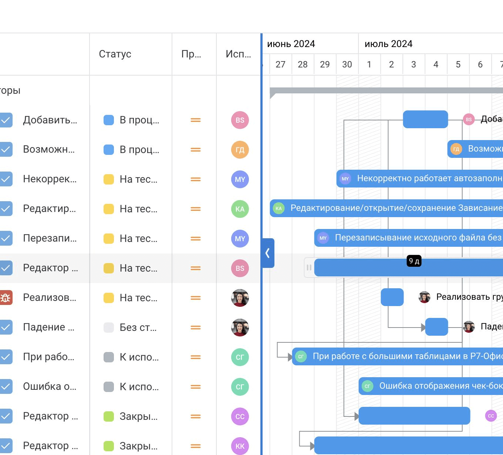Click the Исп... assignee column header
This screenshot has width=503, height=455.
(238, 54)
